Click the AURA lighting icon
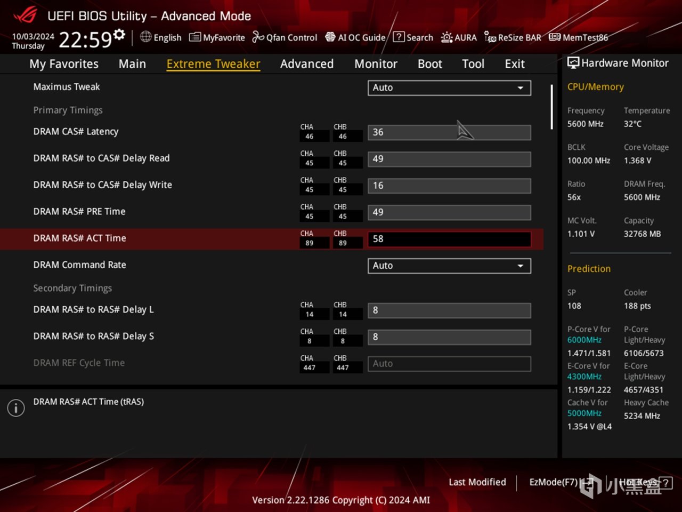Screen dimensions: 682x512 coord(446,37)
